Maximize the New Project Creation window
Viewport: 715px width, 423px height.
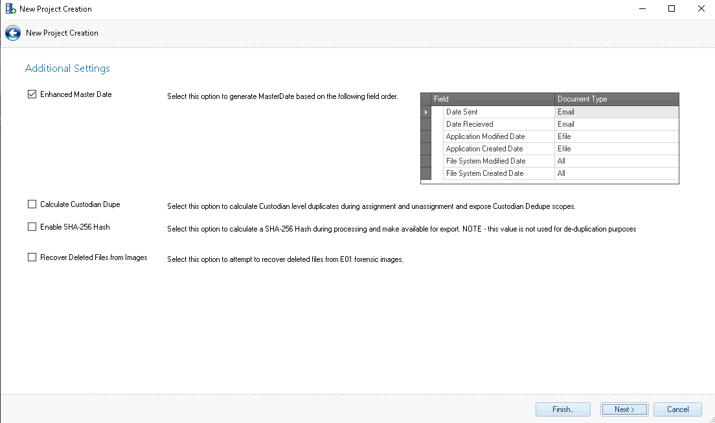(x=672, y=9)
